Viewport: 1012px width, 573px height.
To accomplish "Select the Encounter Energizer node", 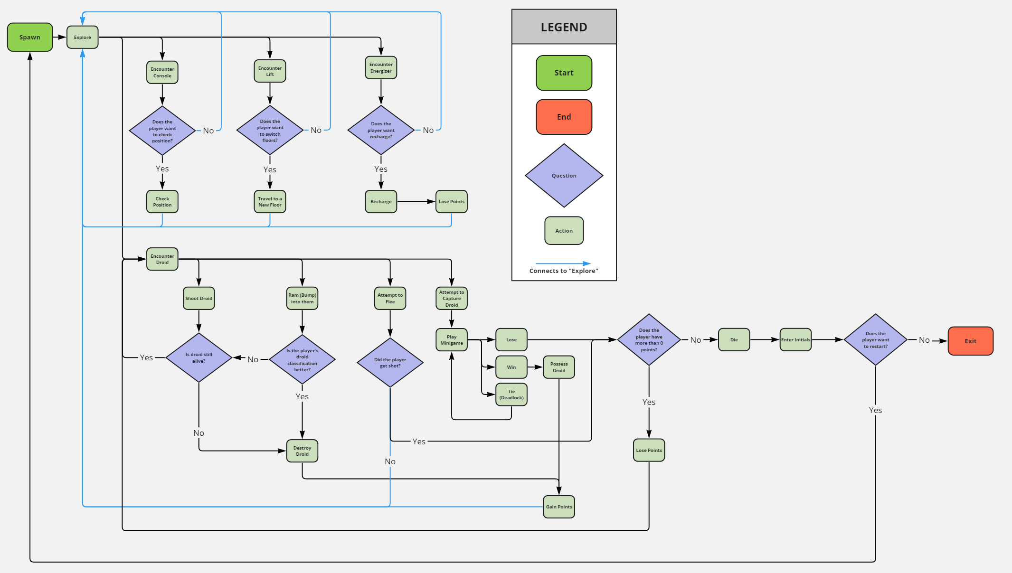I will tap(381, 68).
